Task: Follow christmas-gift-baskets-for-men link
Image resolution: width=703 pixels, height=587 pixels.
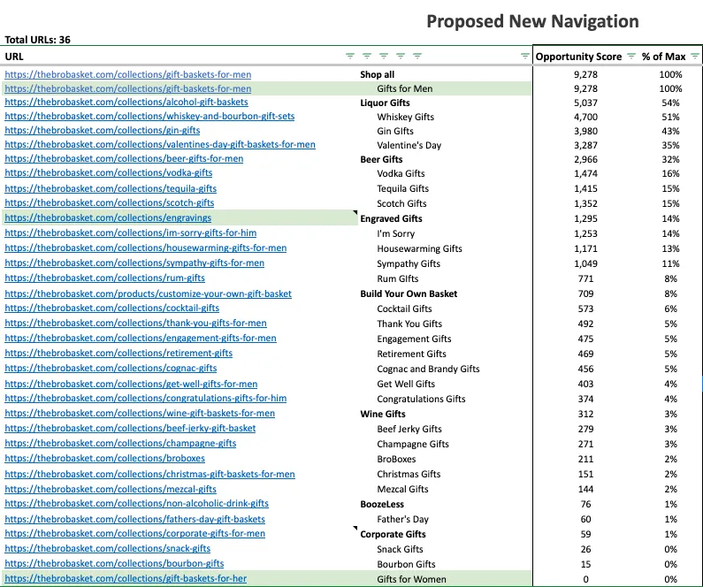Action: [x=149, y=474]
